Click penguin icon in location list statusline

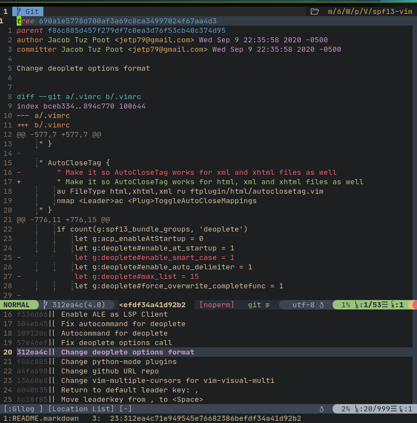(x=321, y=409)
